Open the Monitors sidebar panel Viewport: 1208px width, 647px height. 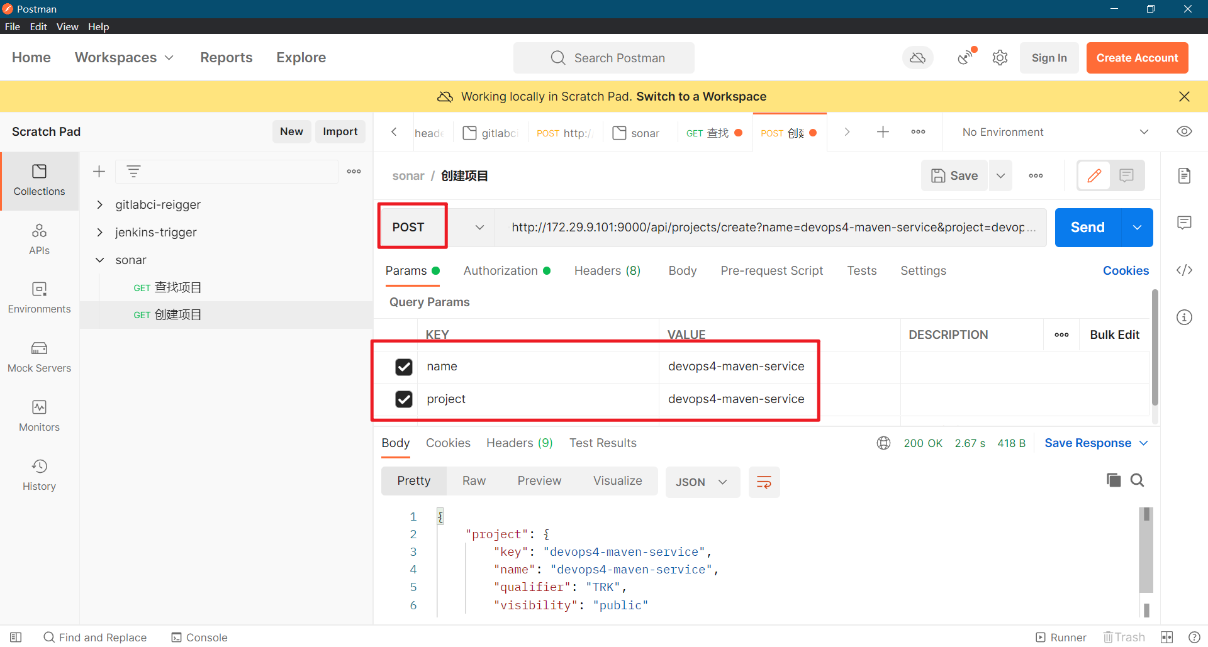point(39,416)
